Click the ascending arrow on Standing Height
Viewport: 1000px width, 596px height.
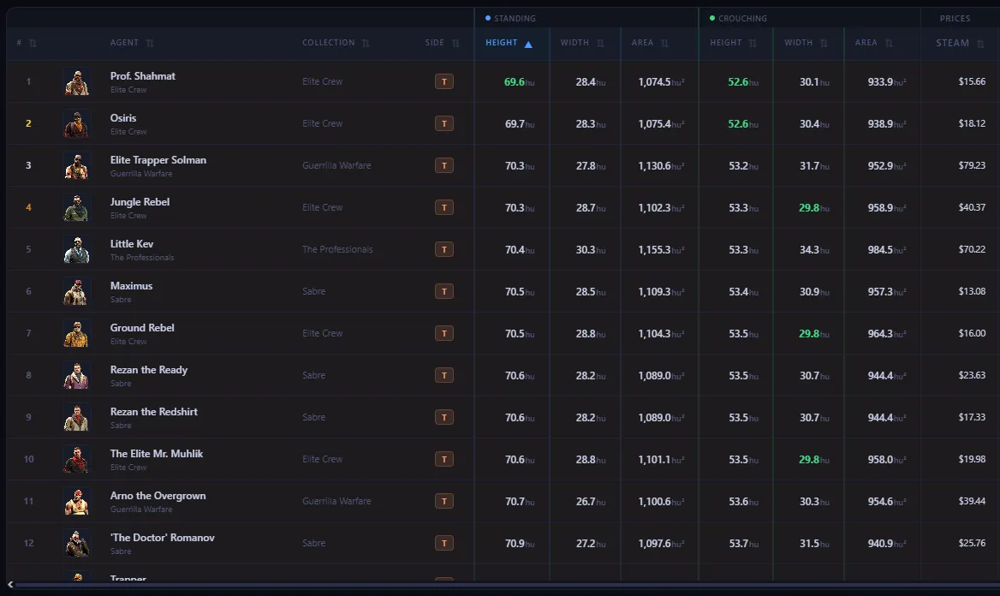(x=528, y=44)
